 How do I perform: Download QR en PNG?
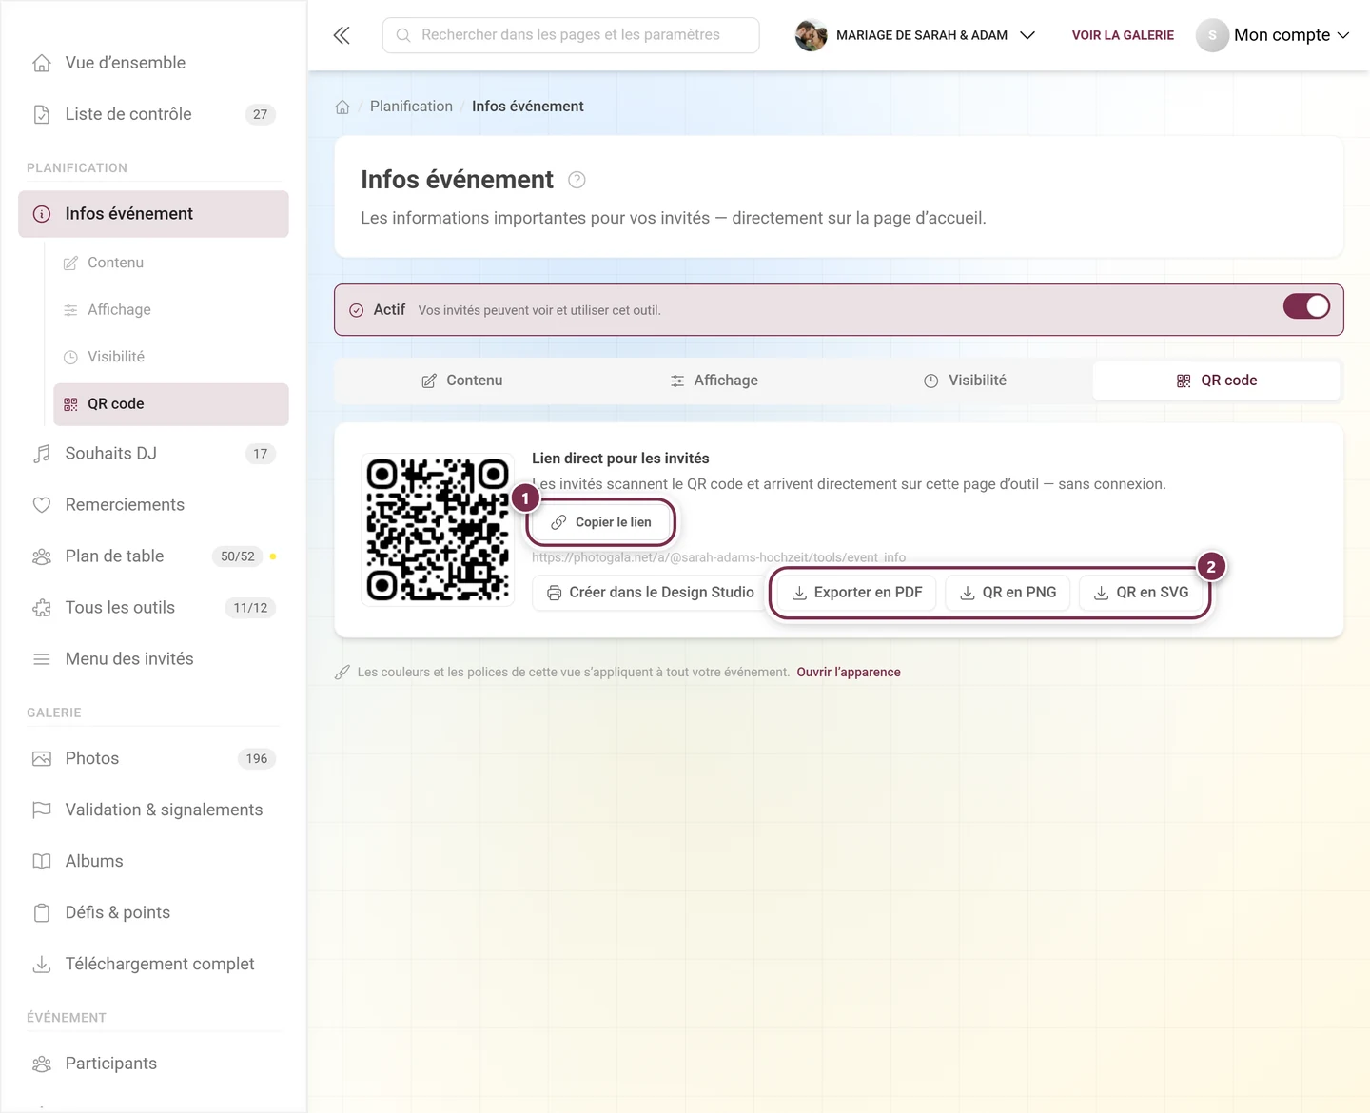[1008, 593]
